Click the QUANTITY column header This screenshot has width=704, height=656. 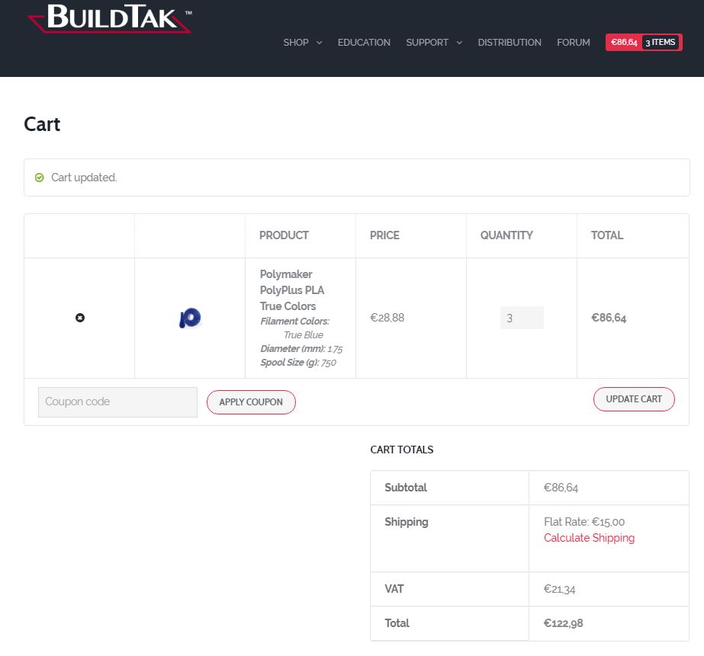click(x=506, y=235)
